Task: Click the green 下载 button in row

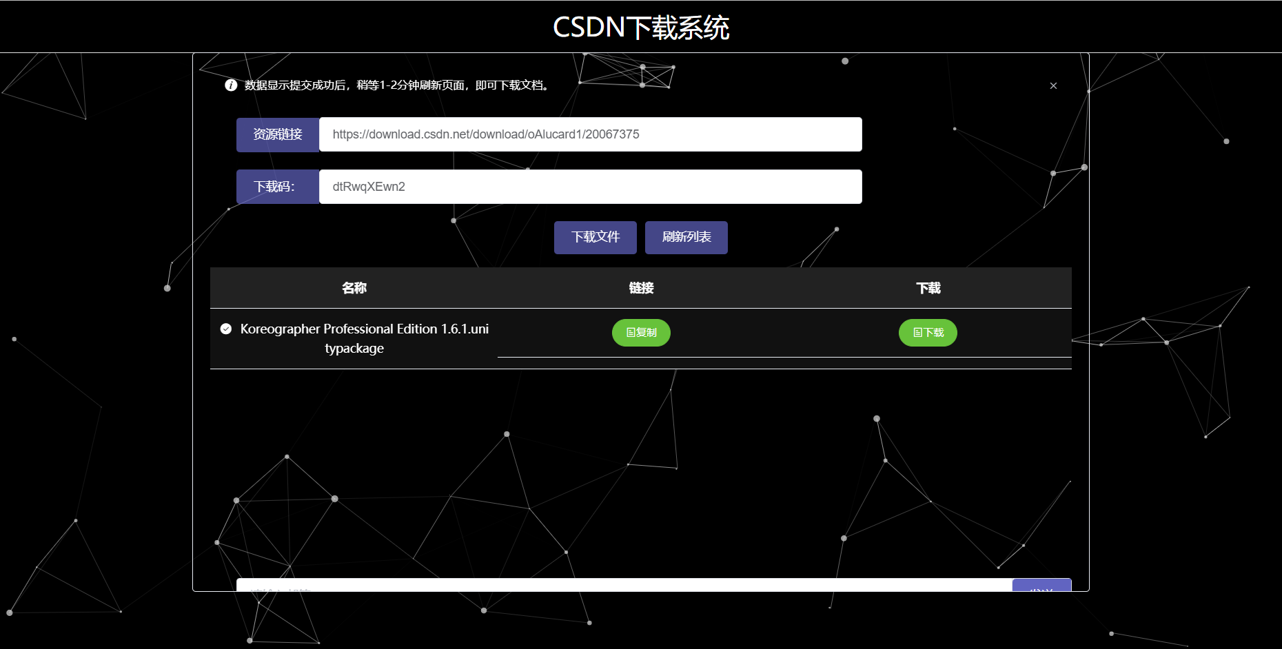Action: [928, 333]
